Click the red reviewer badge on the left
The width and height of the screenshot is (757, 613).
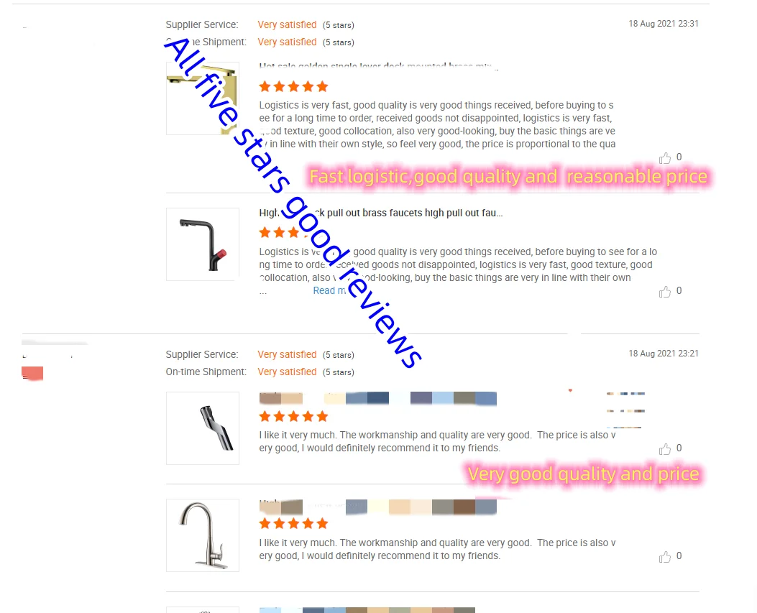click(32, 374)
